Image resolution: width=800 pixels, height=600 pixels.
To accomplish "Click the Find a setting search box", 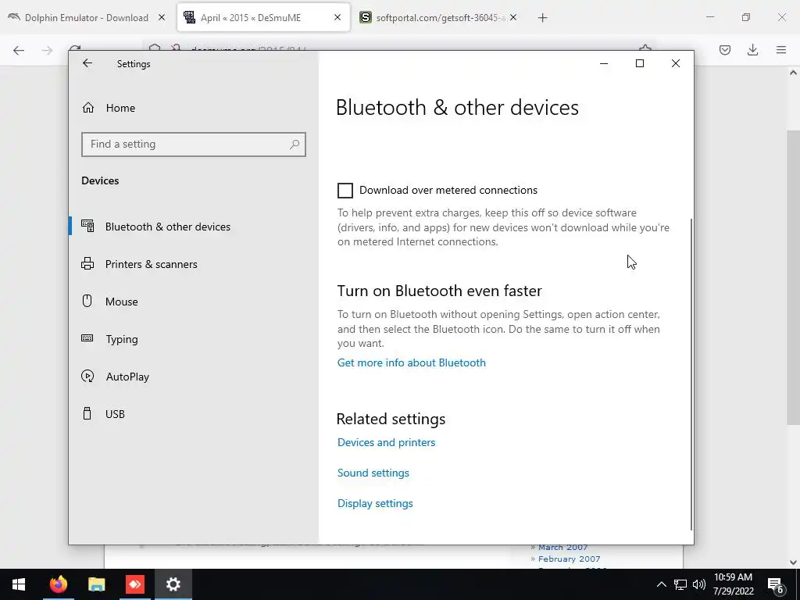I will 194,145.
